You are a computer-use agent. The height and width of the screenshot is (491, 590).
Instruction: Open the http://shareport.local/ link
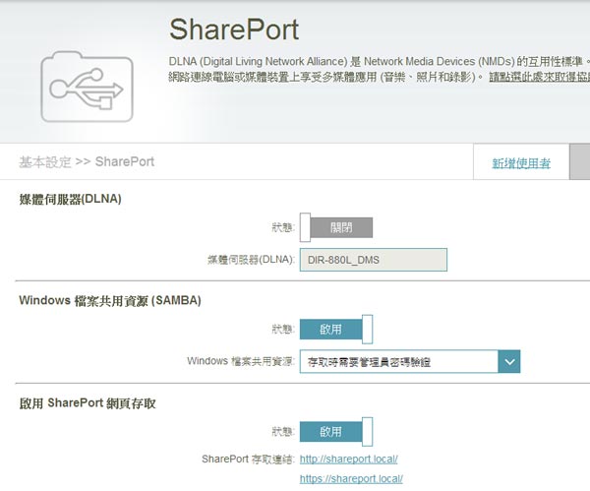point(349,460)
